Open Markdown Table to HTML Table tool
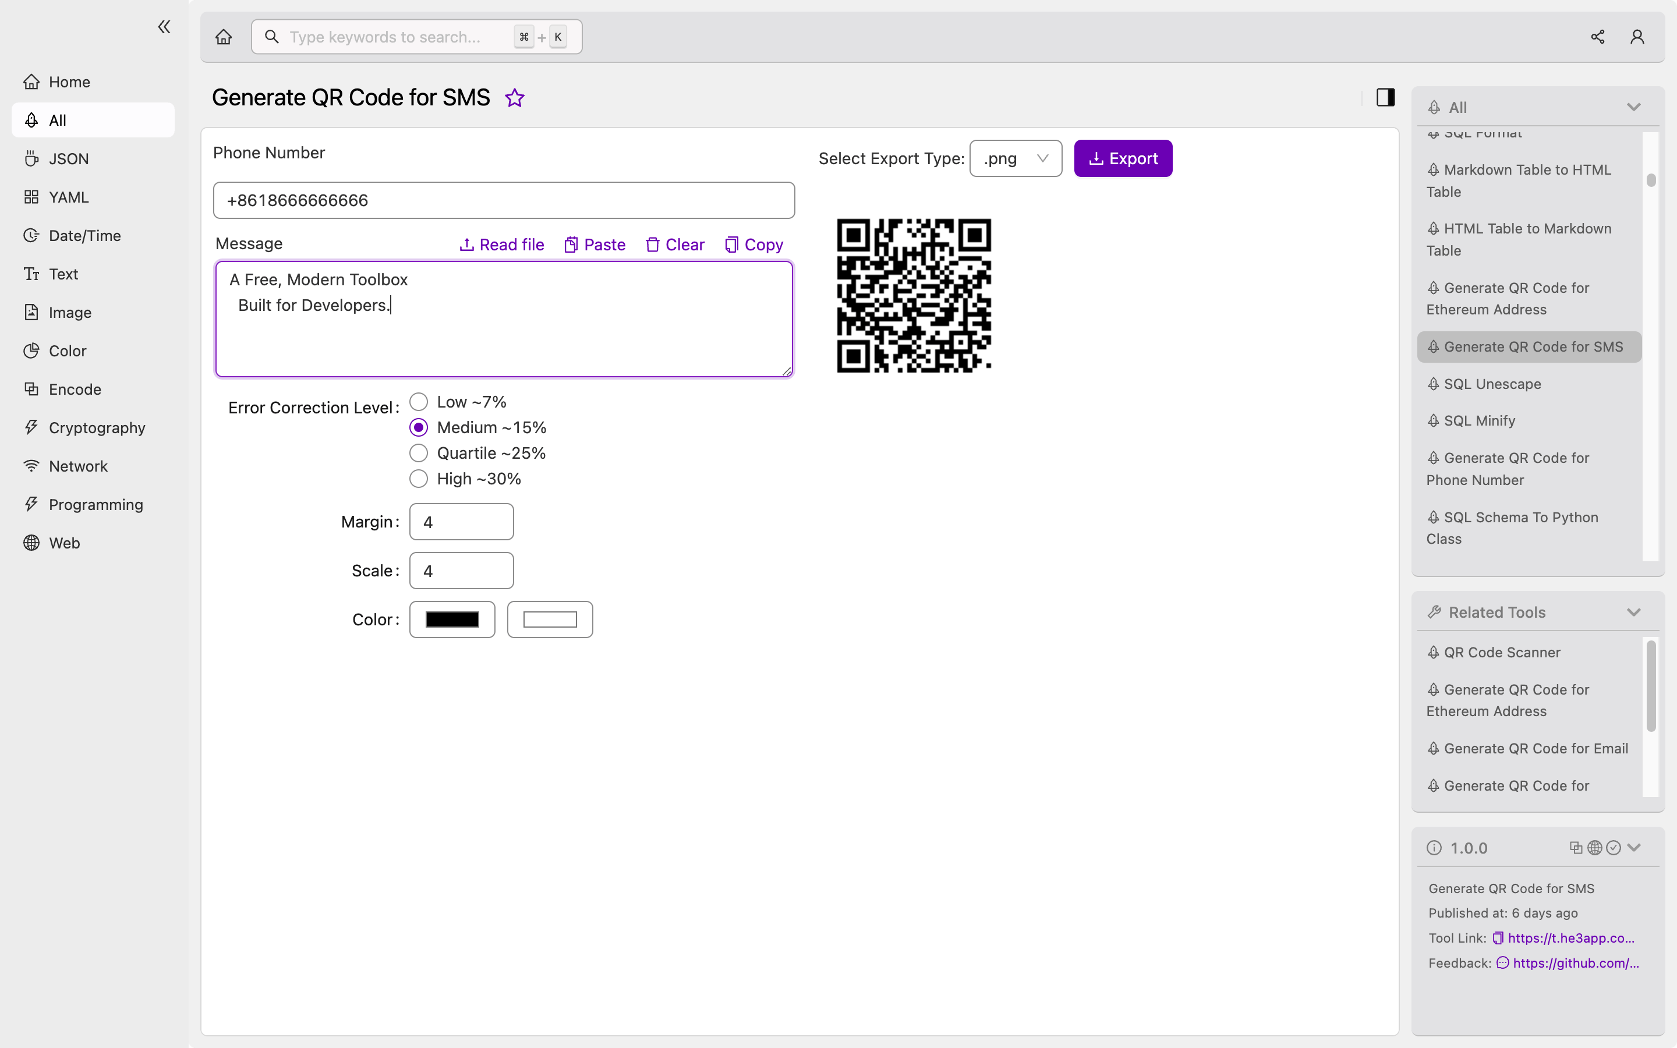The width and height of the screenshot is (1677, 1048). click(x=1529, y=181)
